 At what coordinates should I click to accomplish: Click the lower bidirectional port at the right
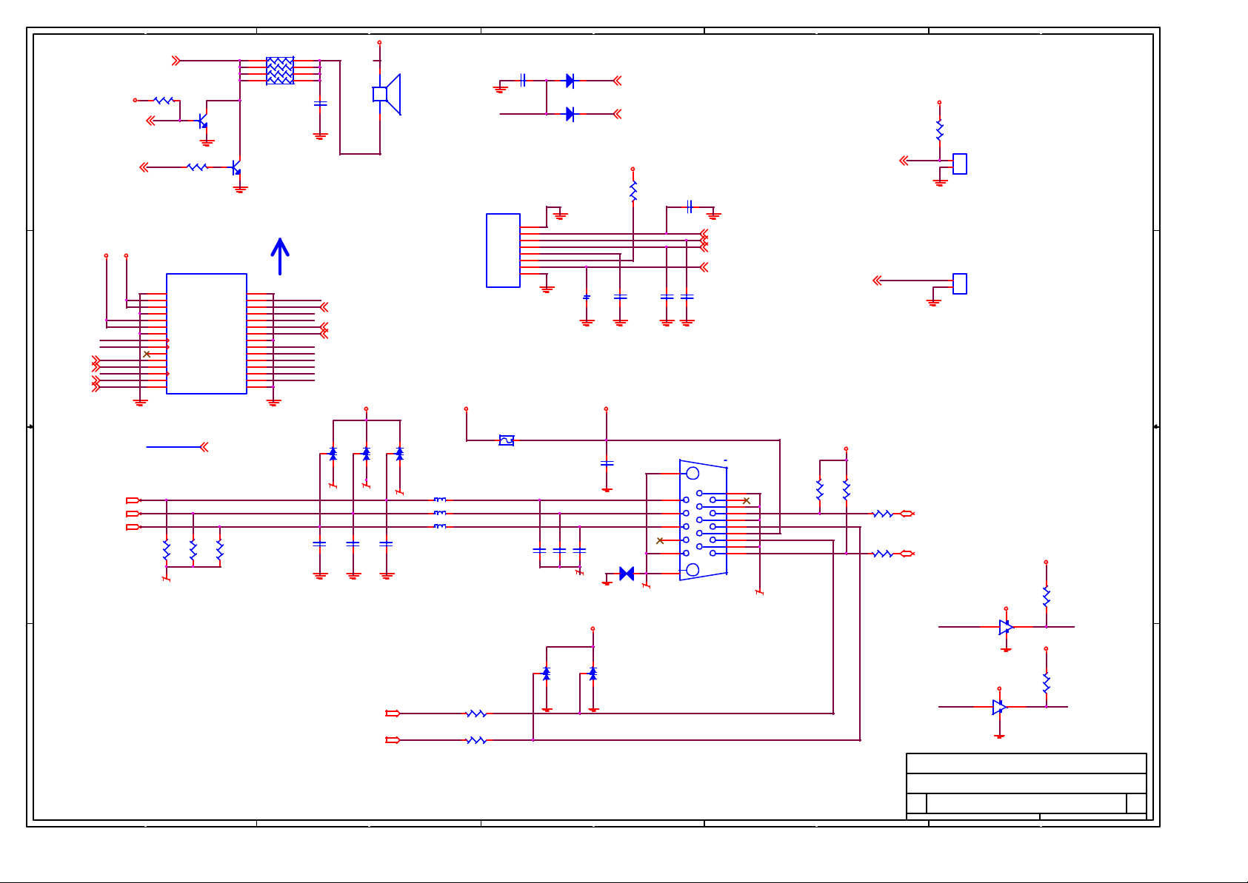[907, 554]
